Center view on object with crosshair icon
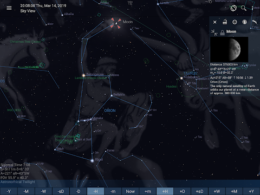The image size is (260, 195). click(235, 22)
